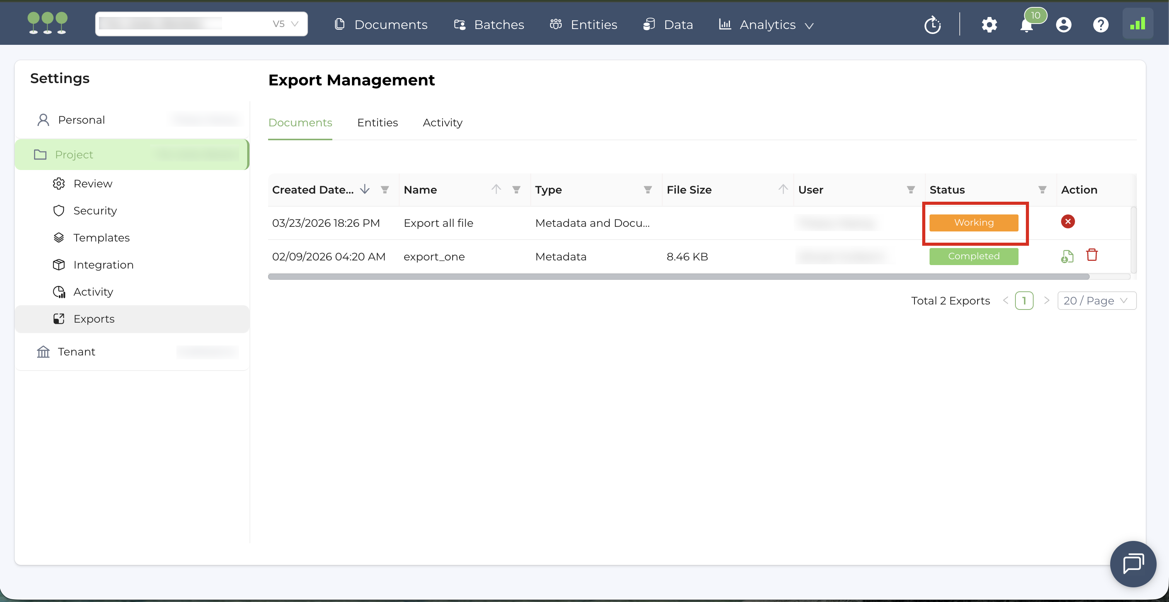The width and height of the screenshot is (1169, 602).
Task: Expand the Analytics dropdown menu
Action: 767,25
